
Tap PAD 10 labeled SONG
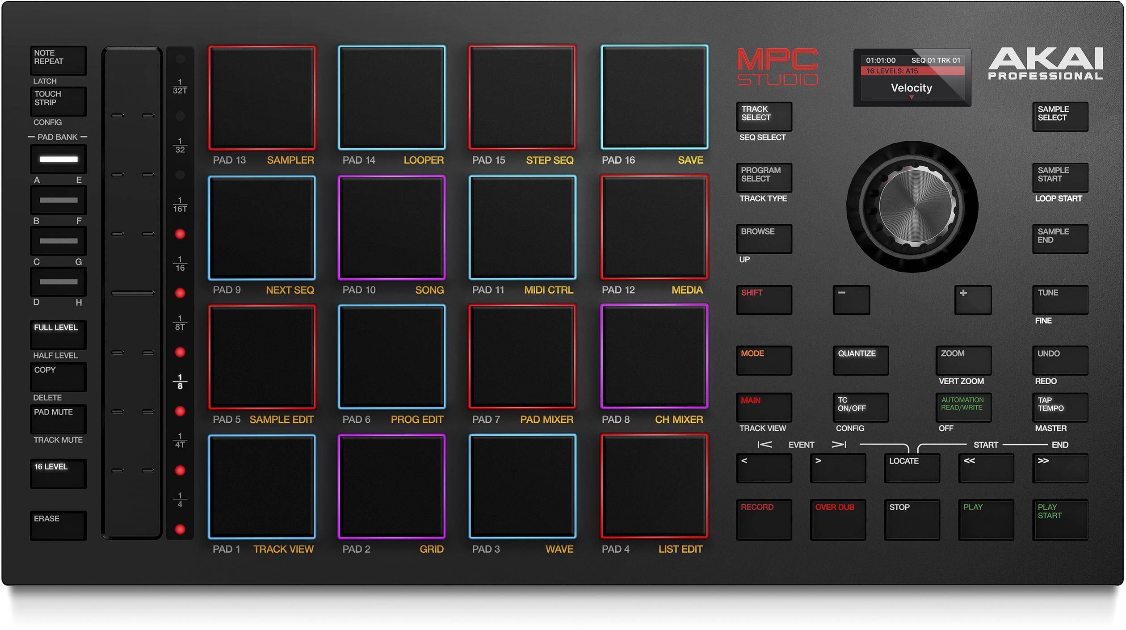tap(392, 228)
